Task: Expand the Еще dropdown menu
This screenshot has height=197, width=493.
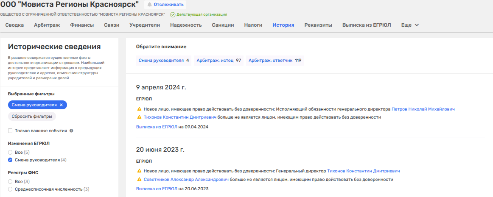Action: pos(410,25)
